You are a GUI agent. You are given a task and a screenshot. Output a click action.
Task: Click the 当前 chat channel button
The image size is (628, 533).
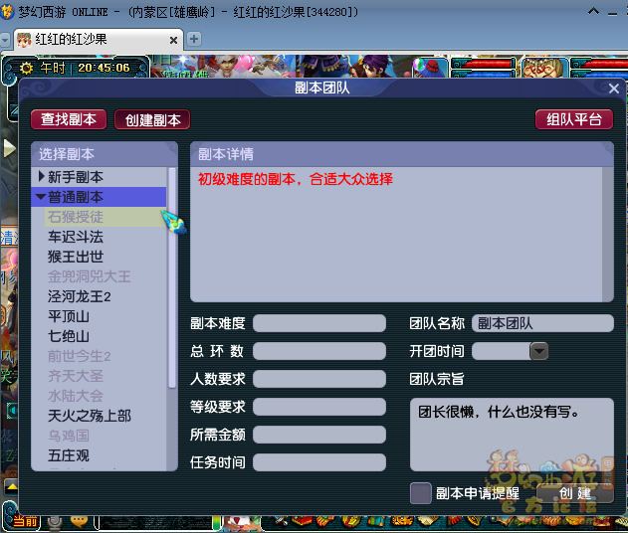point(24,521)
